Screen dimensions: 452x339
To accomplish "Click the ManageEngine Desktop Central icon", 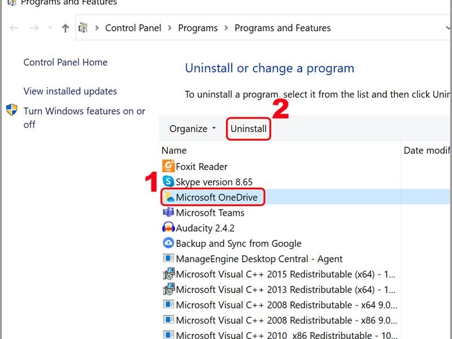I will tap(168, 258).
